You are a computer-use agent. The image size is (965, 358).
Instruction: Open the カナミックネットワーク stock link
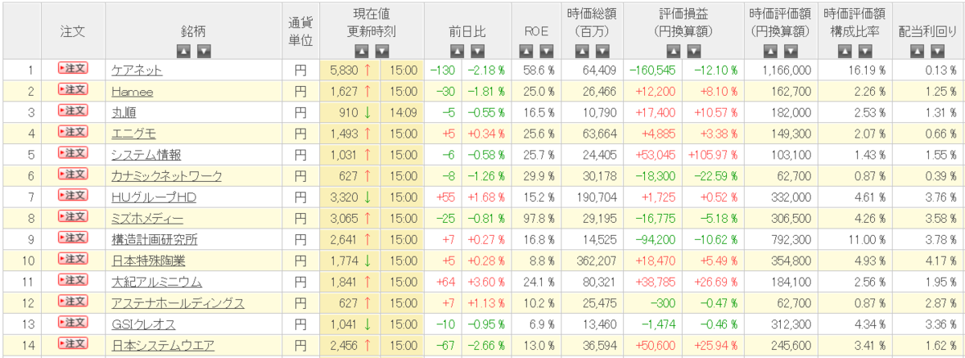coord(166,175)
